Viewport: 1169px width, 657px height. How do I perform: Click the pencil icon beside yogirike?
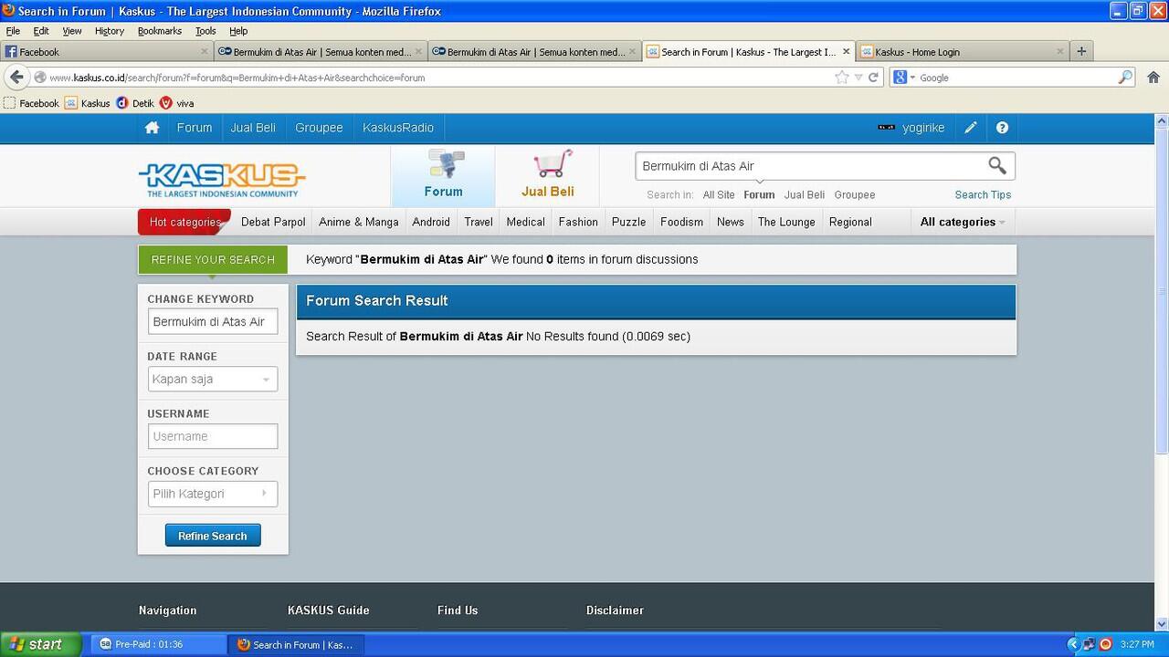[971, 128]
